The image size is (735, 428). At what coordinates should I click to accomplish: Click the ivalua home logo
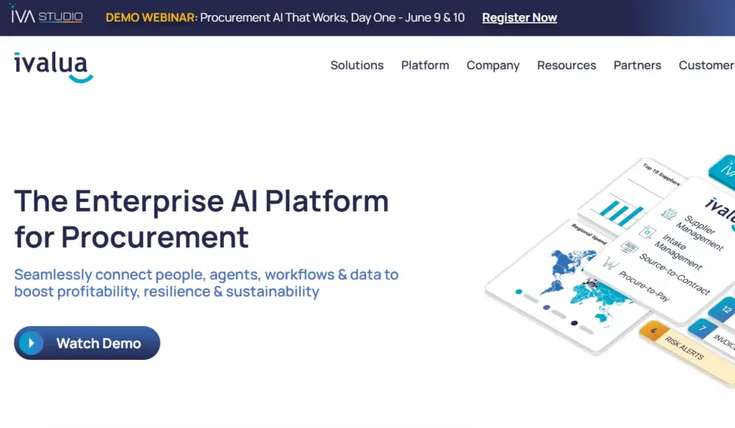53,67
